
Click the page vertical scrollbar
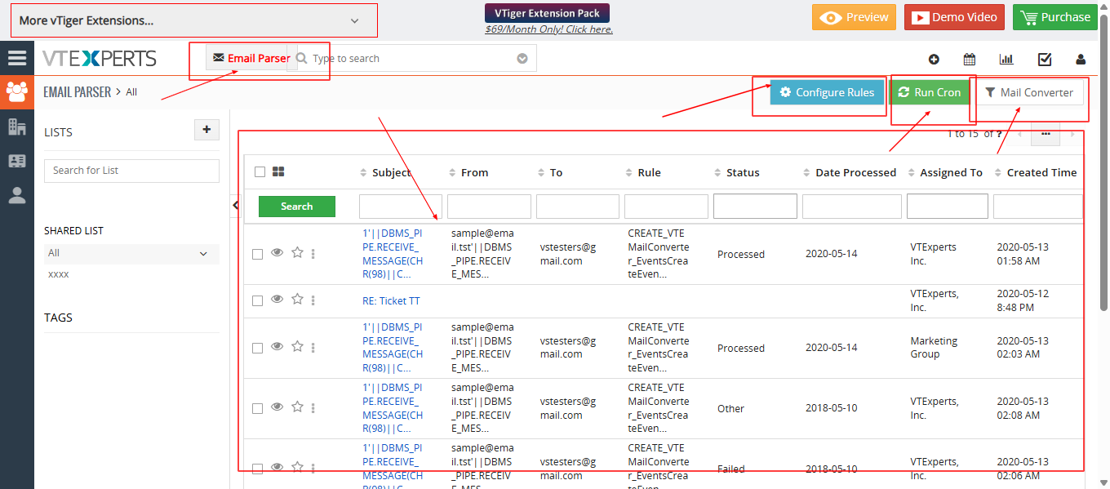[1103, 163]
